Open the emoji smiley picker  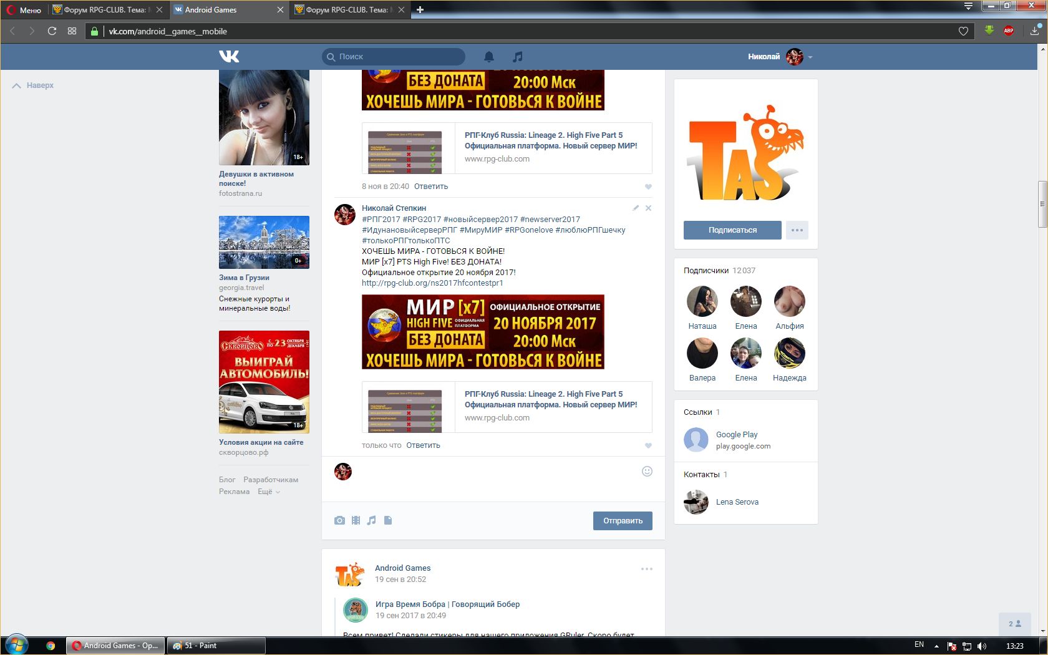click(x=647, y=472)
